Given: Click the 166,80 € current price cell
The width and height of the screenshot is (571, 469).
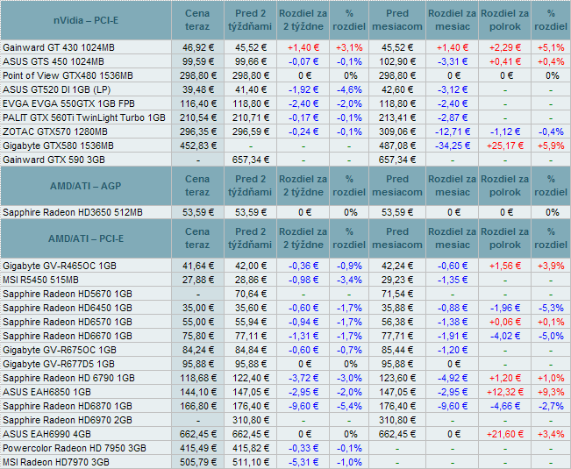Looking at the screenshot, I should (x=197, y=406).
